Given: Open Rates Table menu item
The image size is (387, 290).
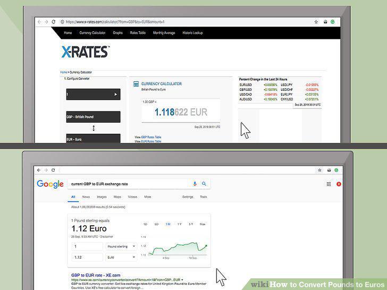Looking at the screenshot, I should (x=138, y=33).
